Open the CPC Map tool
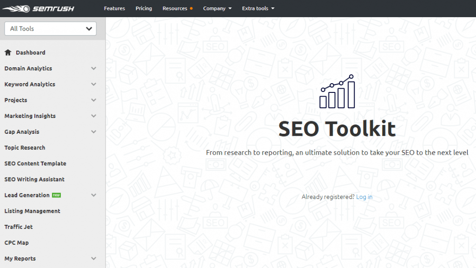 [17, 242]
